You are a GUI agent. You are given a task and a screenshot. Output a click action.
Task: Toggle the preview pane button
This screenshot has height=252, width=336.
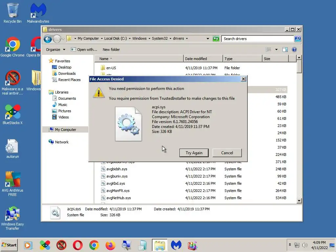pos(285,50)
